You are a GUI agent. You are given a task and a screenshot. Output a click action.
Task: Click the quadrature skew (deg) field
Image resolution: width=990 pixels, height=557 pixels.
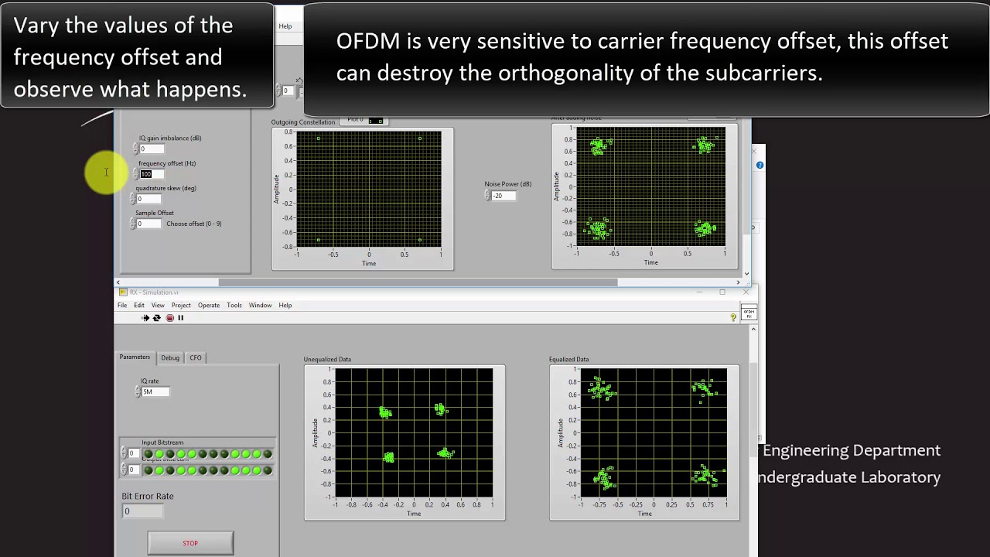click(x=149, y=199)
